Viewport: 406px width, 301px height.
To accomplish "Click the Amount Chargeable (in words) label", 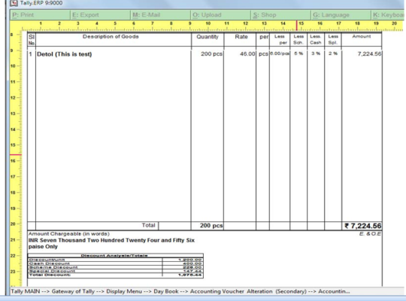I will (69, 233).
